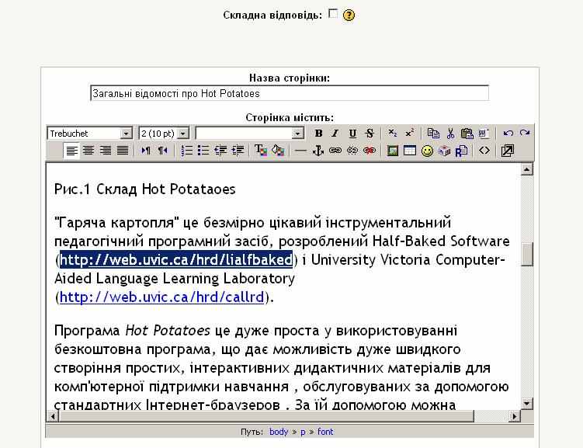Click the vertical scrollbar down arrow
The width and height of the screenshot is (583, 448).
point(526,404)
